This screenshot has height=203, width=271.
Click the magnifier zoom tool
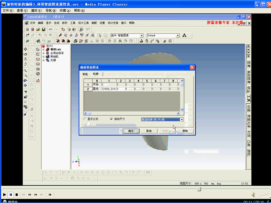[x=25, y=70]
